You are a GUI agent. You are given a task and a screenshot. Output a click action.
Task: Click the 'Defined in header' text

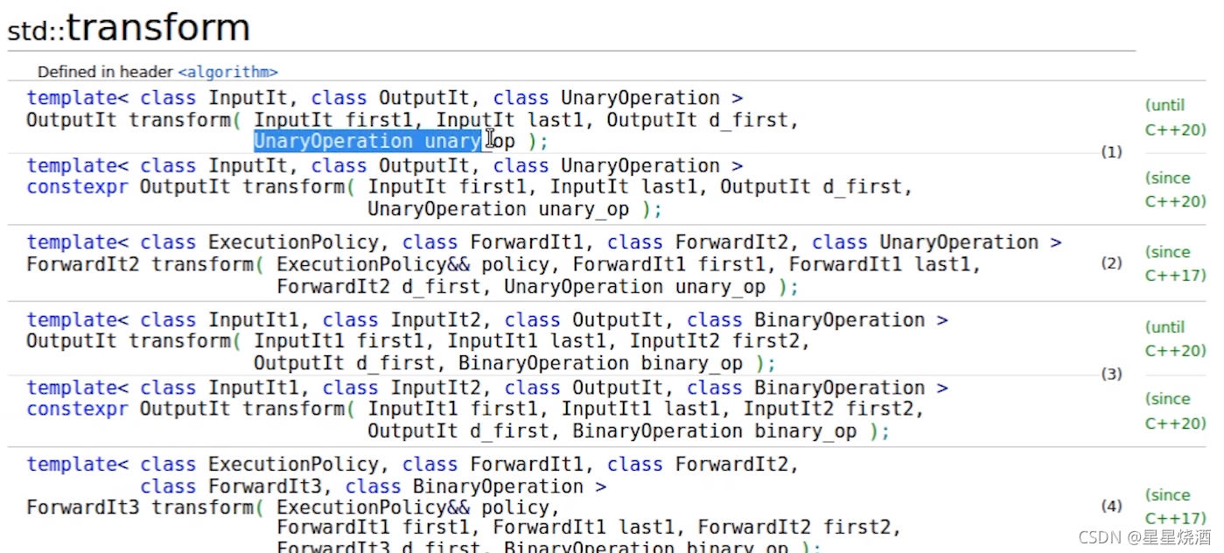click(106, 72)
